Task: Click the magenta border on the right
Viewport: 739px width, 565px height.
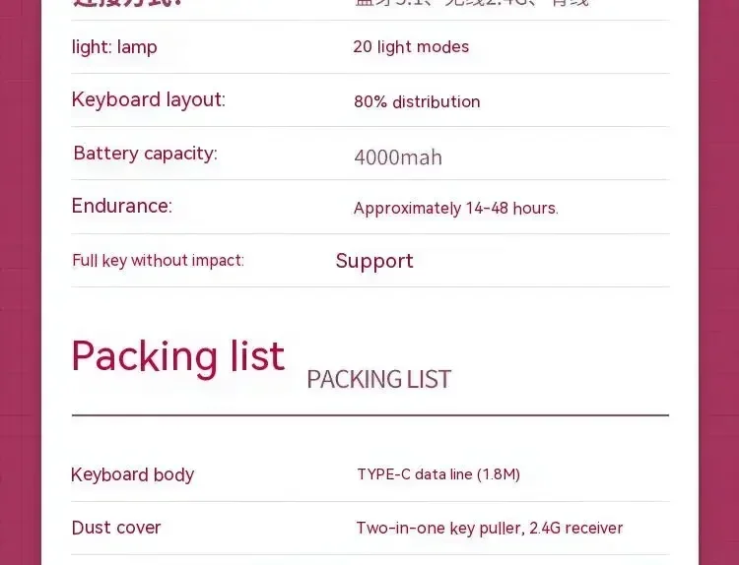Action: (x=718, y=282)
